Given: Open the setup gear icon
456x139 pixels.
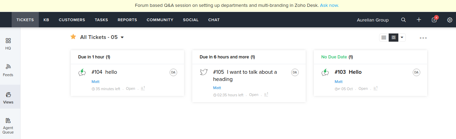Looking at the screenshot, I should pyautogui.click(x=450, y=20).
